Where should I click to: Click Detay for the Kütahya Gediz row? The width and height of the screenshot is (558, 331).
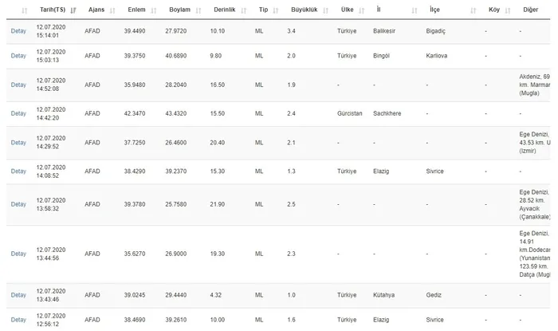pyautogui.click(x=18, y=295)
